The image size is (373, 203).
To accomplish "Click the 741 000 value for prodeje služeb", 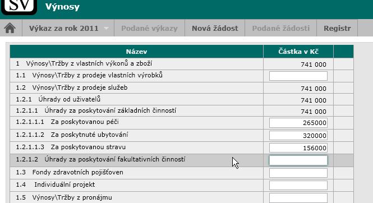I will click(314, 89).
